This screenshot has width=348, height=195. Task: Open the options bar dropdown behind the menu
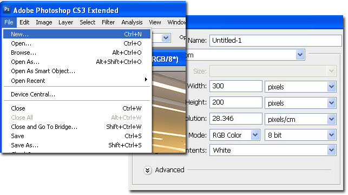[166, 38]
